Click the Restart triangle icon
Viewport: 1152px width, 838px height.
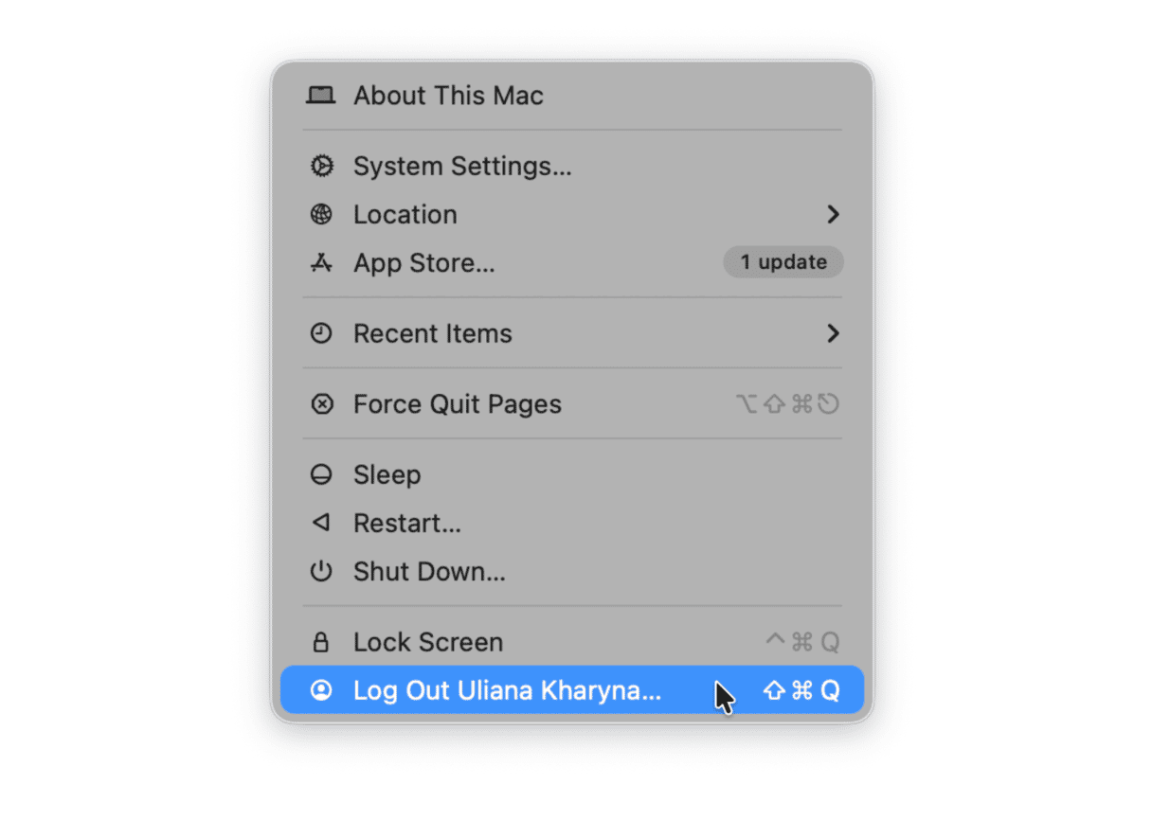(321, 523)
